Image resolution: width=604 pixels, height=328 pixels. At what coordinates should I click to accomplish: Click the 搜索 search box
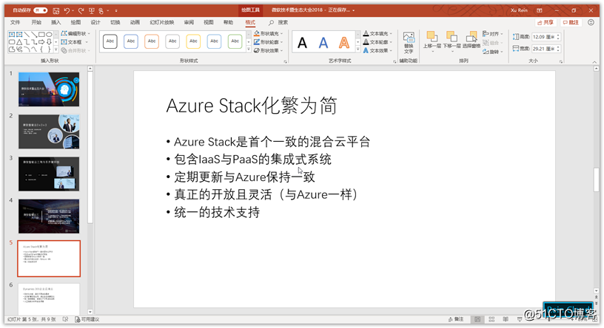click(278, 22)
